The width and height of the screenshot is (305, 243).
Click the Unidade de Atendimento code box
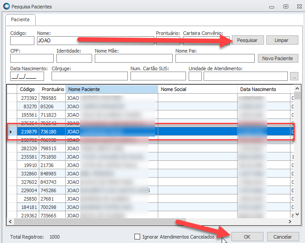point(195,76)
